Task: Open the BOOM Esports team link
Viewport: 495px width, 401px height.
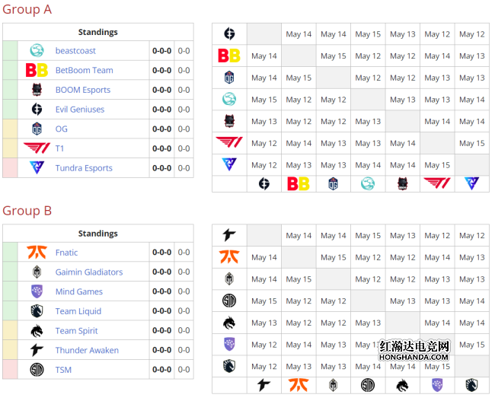Action: [83, 90]
